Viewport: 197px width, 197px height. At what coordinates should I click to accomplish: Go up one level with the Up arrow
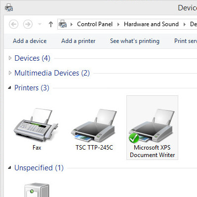pos(51,24)
